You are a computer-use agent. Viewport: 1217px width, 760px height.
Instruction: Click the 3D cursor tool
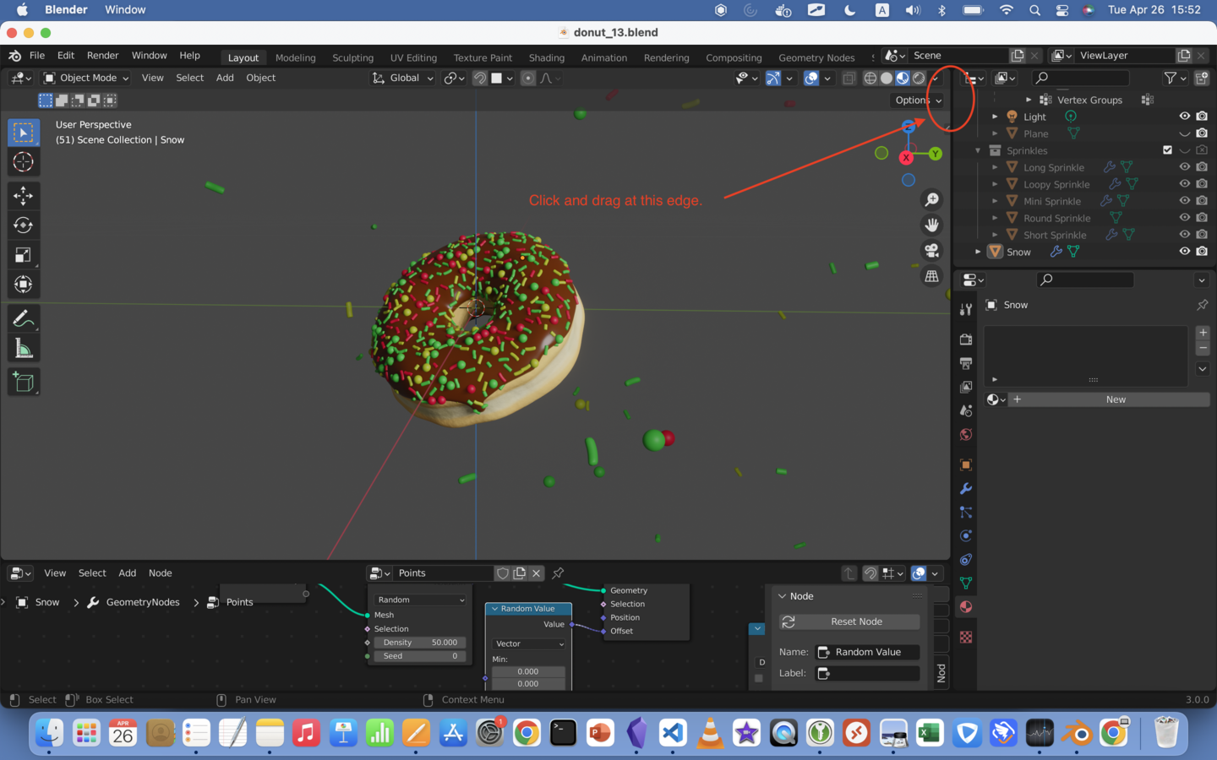pos(23,162)
